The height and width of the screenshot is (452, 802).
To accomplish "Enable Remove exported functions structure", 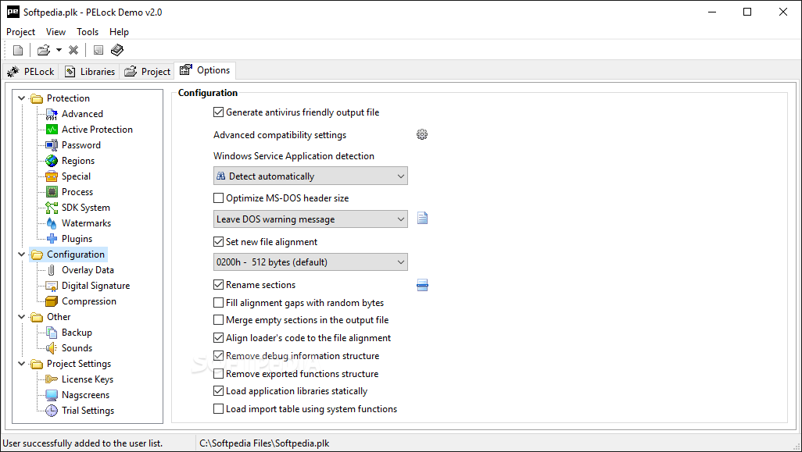I will pos(218,374).
